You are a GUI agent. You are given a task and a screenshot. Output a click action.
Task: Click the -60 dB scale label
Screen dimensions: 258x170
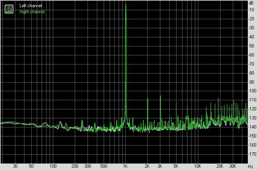[x=251, y=55]
